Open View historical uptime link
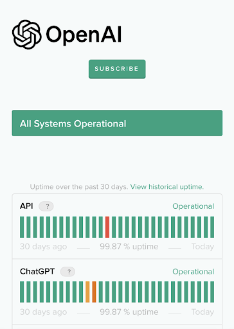The image size is (234, 329). pos(167,187)
